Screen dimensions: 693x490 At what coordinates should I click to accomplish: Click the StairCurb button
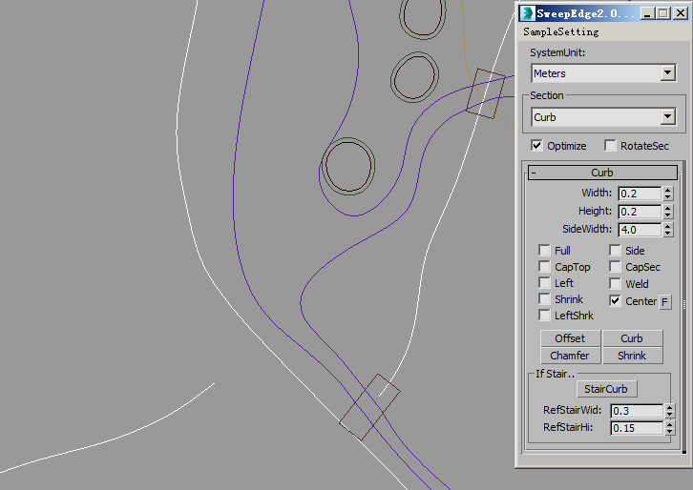tap(606, 389)
